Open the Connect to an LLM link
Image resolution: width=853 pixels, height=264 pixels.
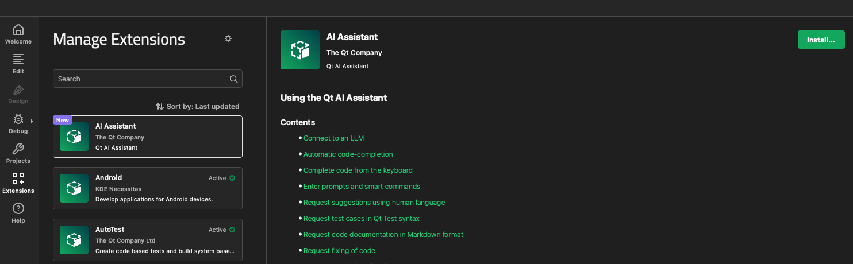[333, 138]
